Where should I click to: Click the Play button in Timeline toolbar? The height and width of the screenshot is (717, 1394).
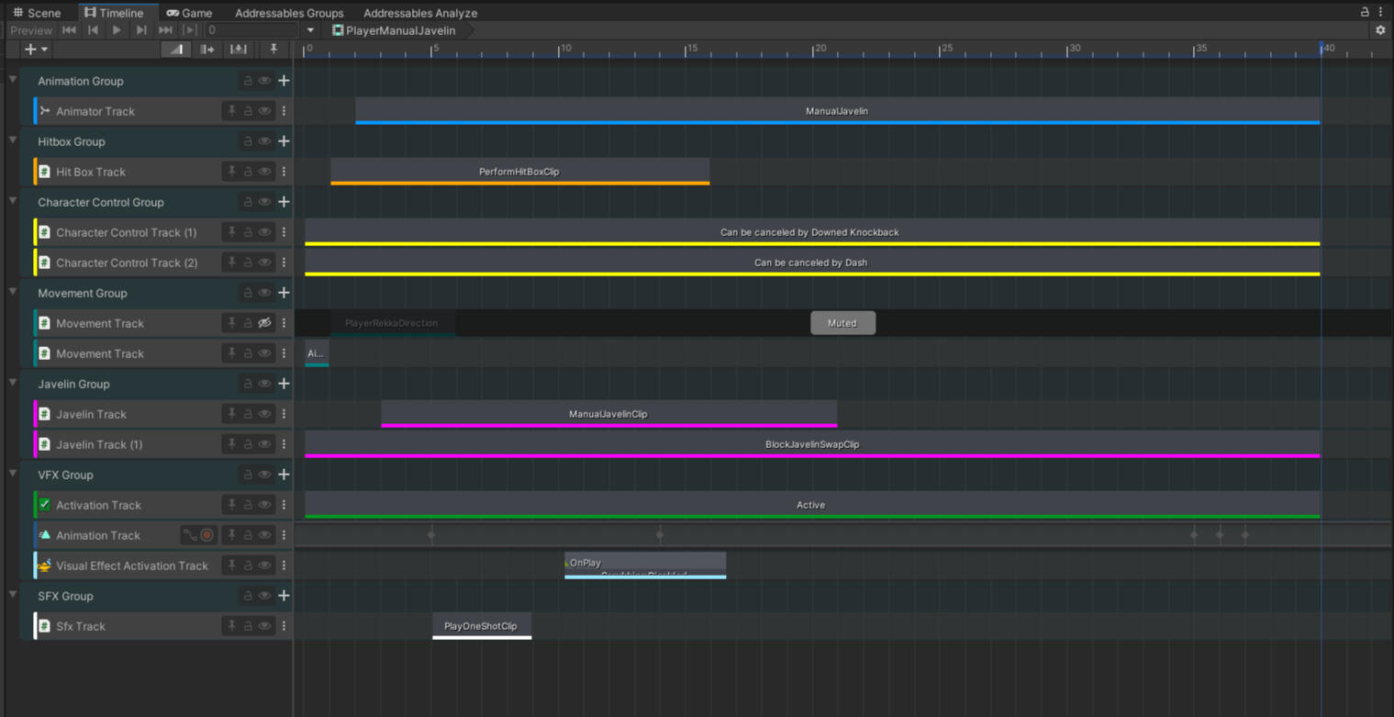(117, 30)
